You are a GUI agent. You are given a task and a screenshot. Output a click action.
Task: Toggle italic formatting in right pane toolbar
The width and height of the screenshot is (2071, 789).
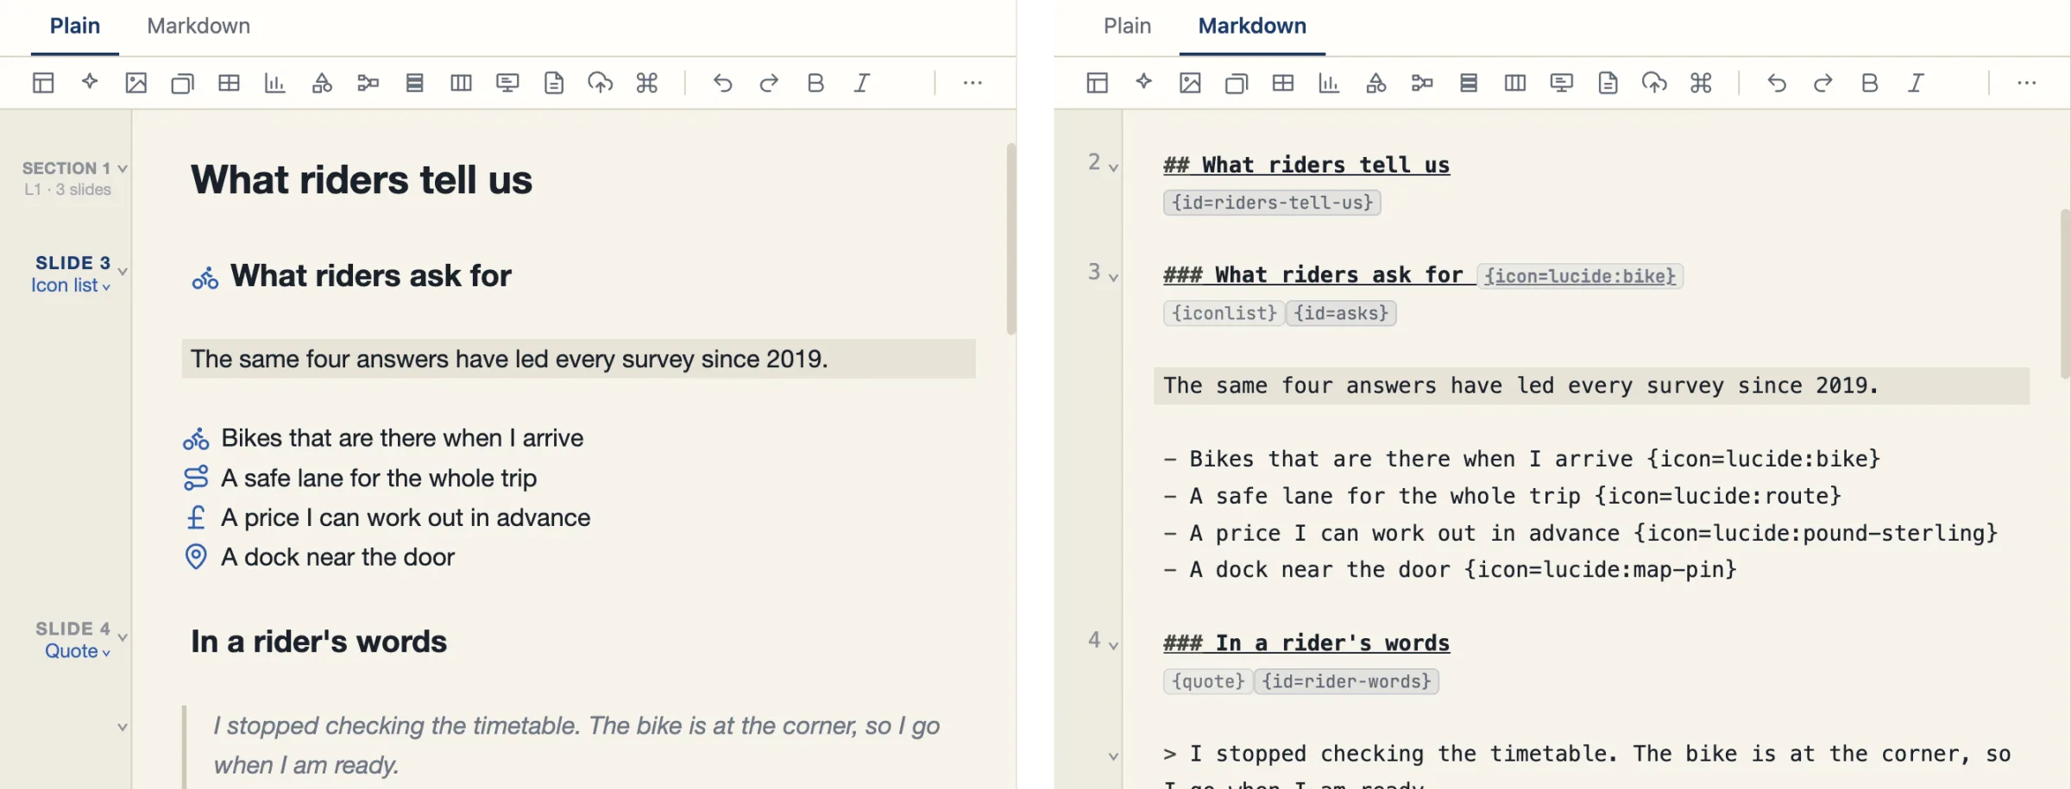pyautogui.click(x=1916, y=83)
